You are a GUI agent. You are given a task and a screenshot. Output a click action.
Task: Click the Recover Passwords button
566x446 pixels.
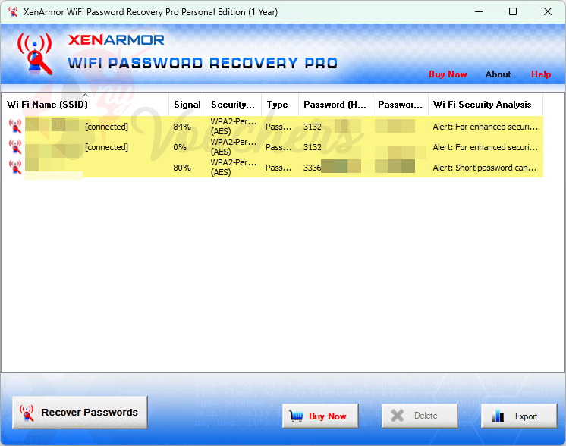(80, 412)
